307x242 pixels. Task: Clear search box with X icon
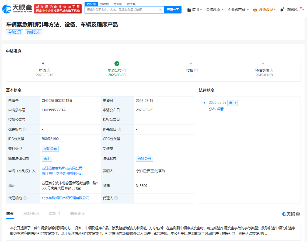[x=160, y=10]
